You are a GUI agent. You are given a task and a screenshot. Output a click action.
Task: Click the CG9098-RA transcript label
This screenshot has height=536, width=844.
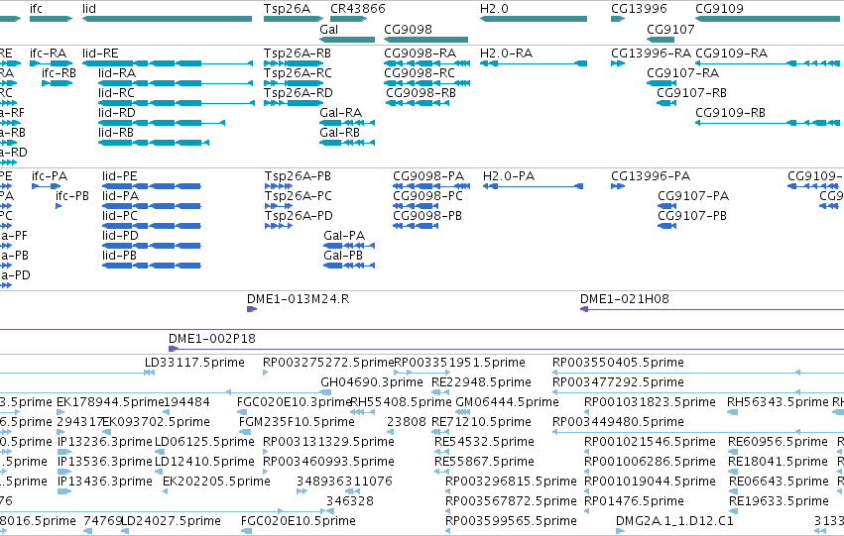tap(420, 54)
